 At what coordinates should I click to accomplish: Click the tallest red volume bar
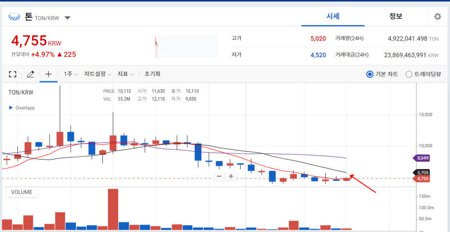click(x=113, y=210)
